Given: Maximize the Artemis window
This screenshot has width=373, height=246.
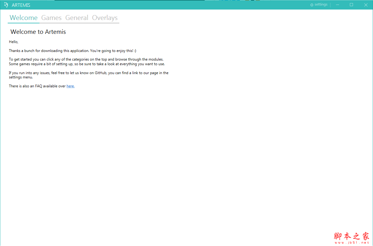Looking at the screenshot, I should pos(351,5).
